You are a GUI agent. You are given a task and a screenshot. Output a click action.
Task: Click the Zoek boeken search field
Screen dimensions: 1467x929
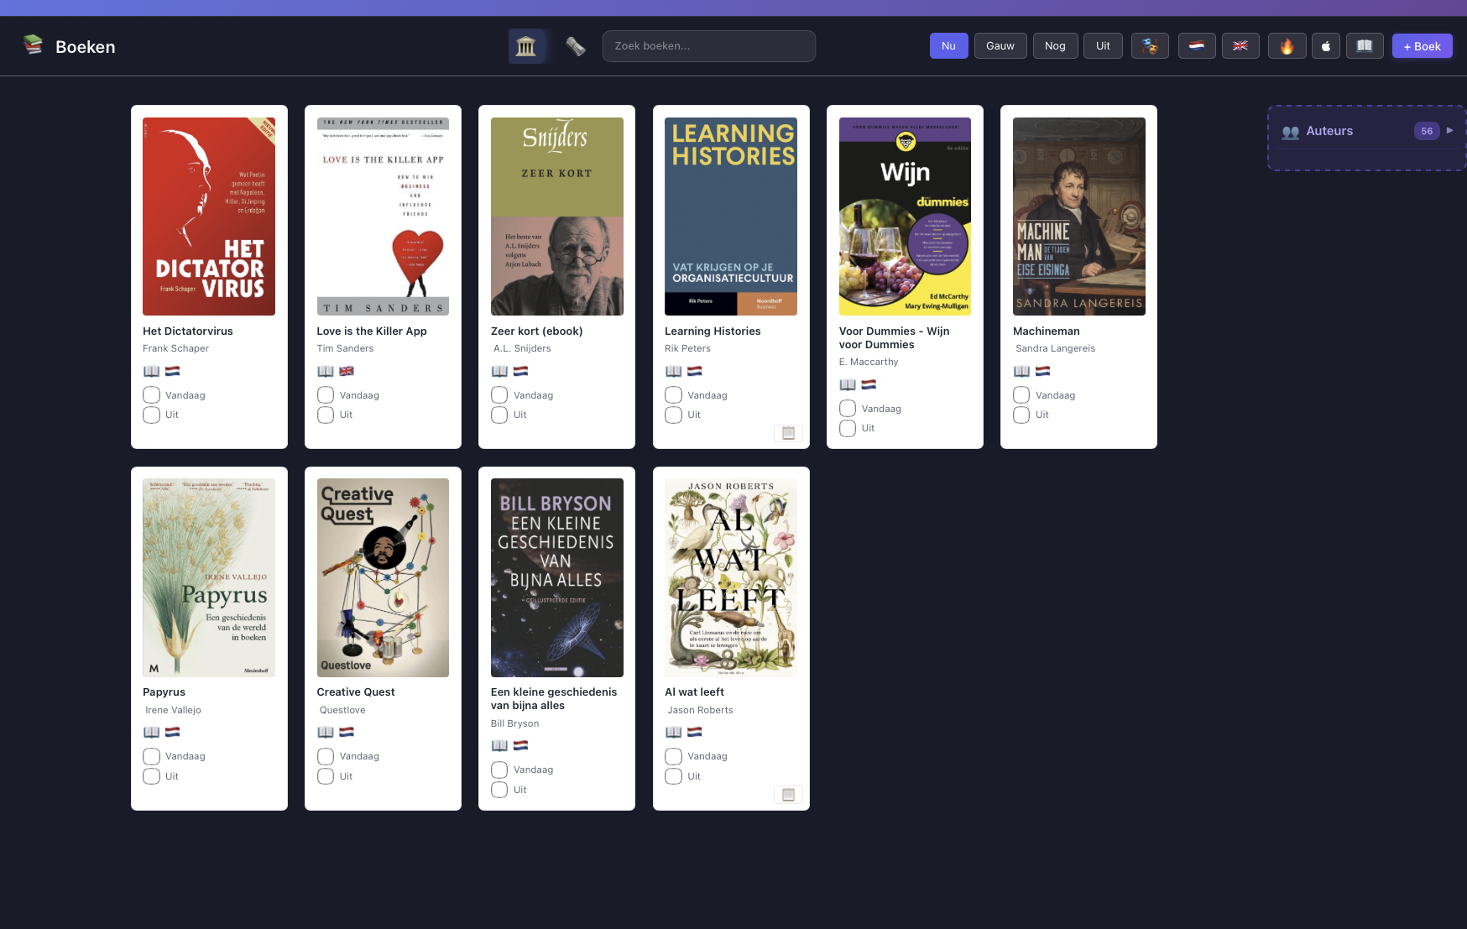click(708, 46)
